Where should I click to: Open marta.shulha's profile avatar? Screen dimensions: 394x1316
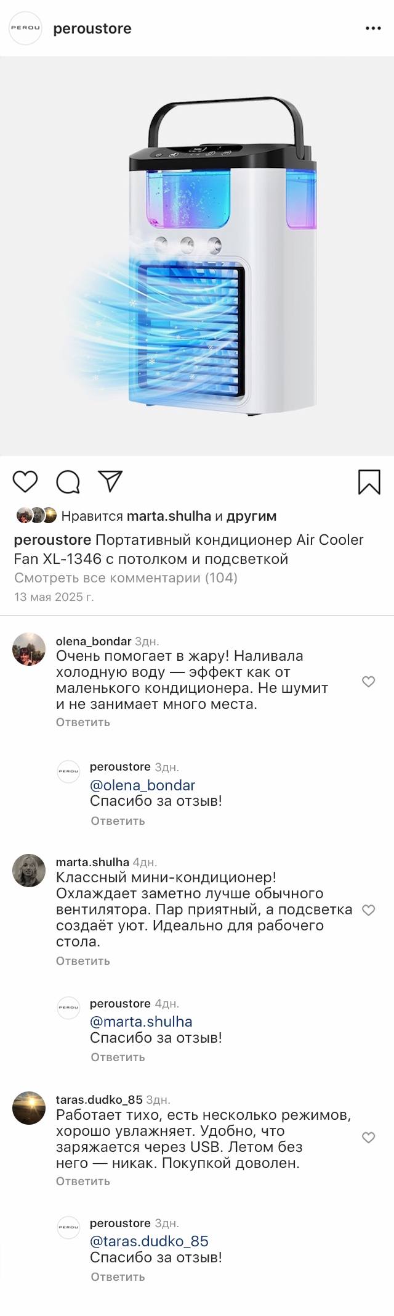pyautogui.click(x=29, y=871)
